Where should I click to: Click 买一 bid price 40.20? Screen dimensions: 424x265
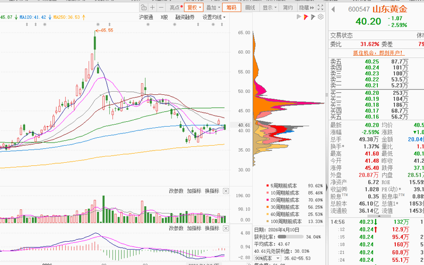point(372,93)
